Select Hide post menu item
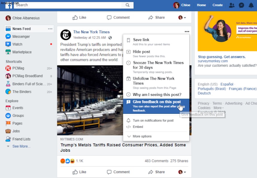The height and width of the screenshot is (178, 257). pyautogui.click(x=156, y=54)
